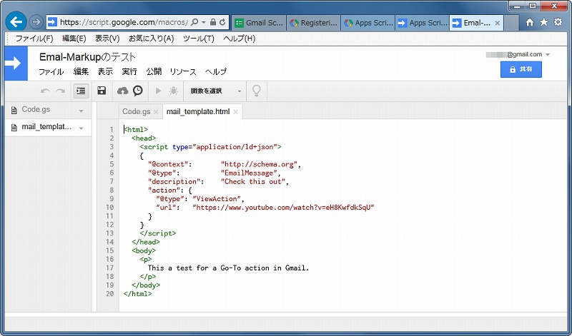Open the リソース menu

(x=183, y=72)
